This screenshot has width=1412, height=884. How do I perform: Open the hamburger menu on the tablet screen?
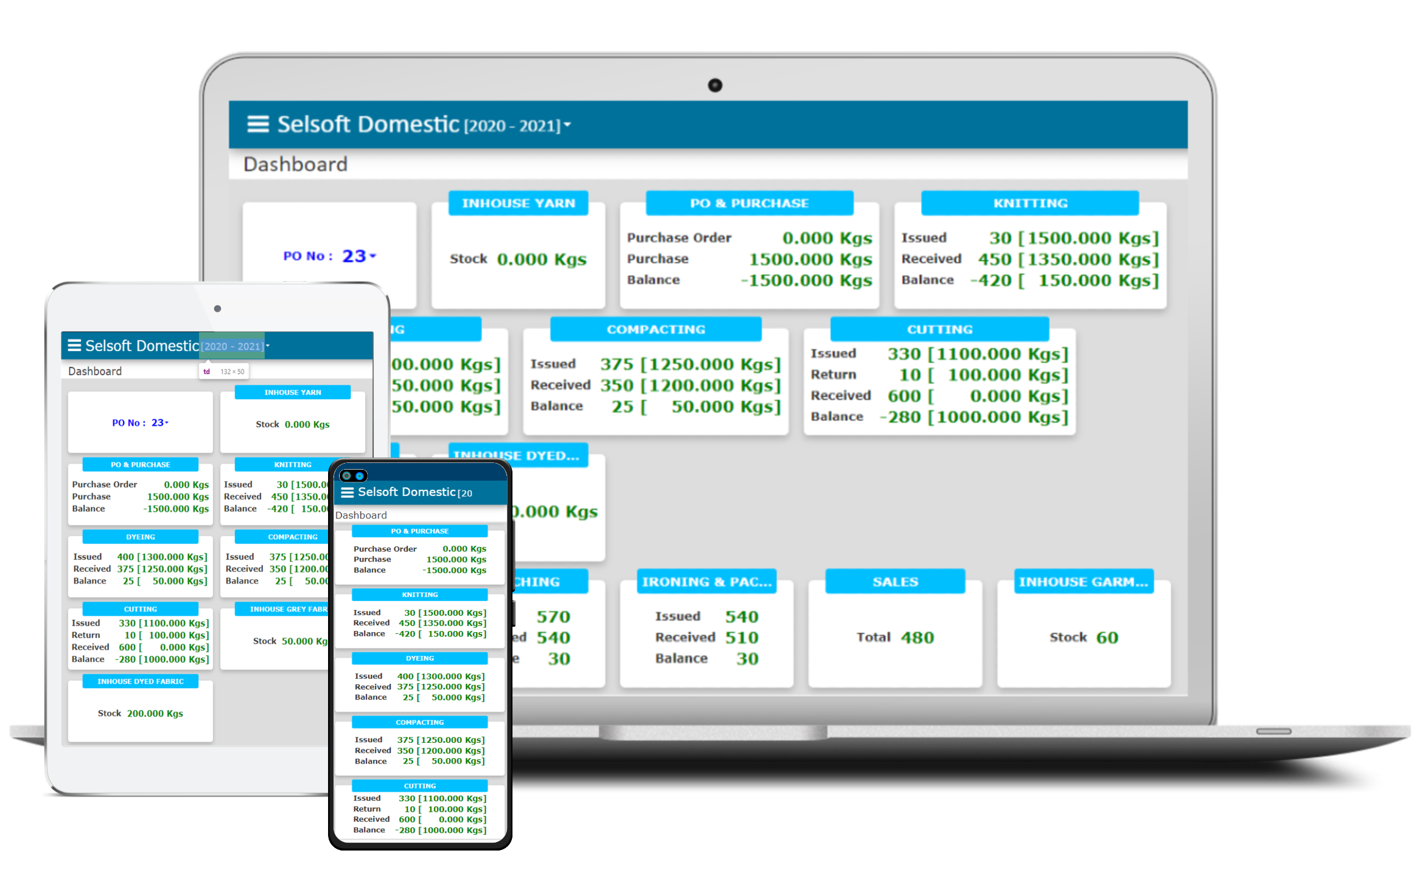[74, 346]
